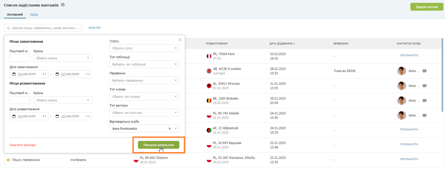Image resolution: width=445 pixels, height=169 pixels.
Task: Click ПРИЗНАЧИТИ in the Warszawa, Włochy row
Action: 409,159
